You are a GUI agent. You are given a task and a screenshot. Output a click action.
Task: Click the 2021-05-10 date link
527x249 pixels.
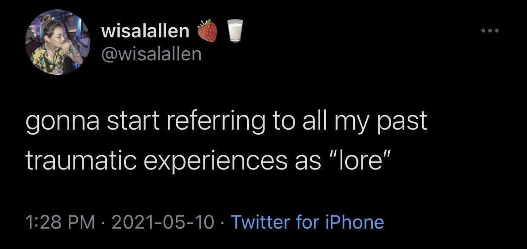[161, 222]
